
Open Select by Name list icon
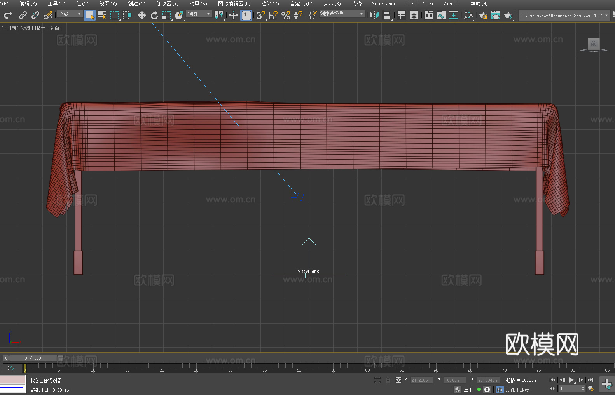click(x=102, y=15)
